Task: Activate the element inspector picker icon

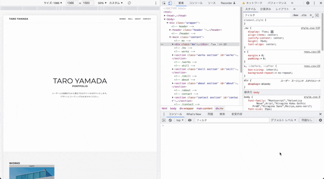Action: [x=164, y=3]
